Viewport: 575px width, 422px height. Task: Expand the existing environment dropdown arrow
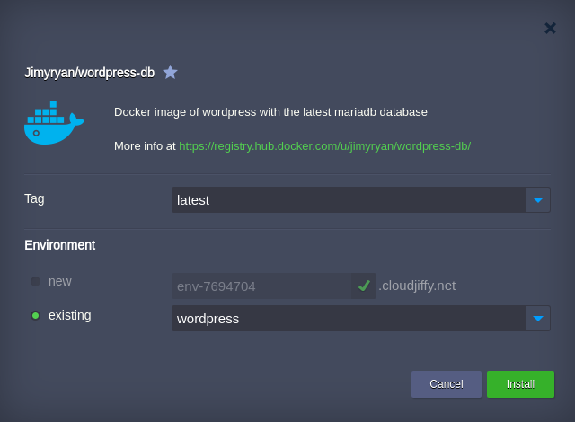(538, 319)
